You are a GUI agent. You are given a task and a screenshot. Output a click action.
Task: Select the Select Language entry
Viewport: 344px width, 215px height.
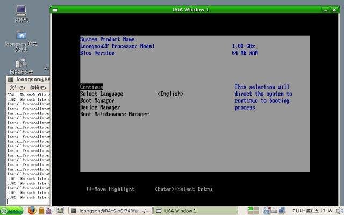coord(102,94)
